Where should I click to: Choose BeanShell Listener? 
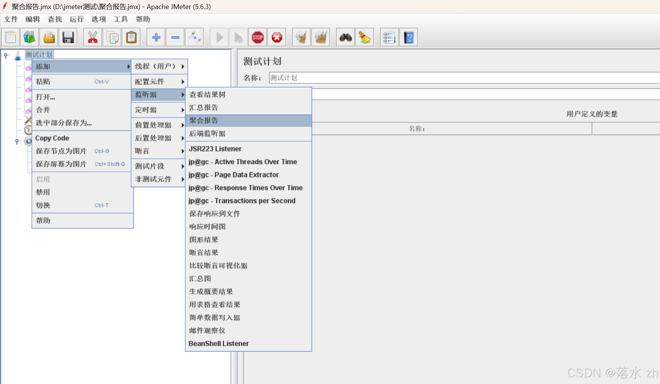coord(249,343)
